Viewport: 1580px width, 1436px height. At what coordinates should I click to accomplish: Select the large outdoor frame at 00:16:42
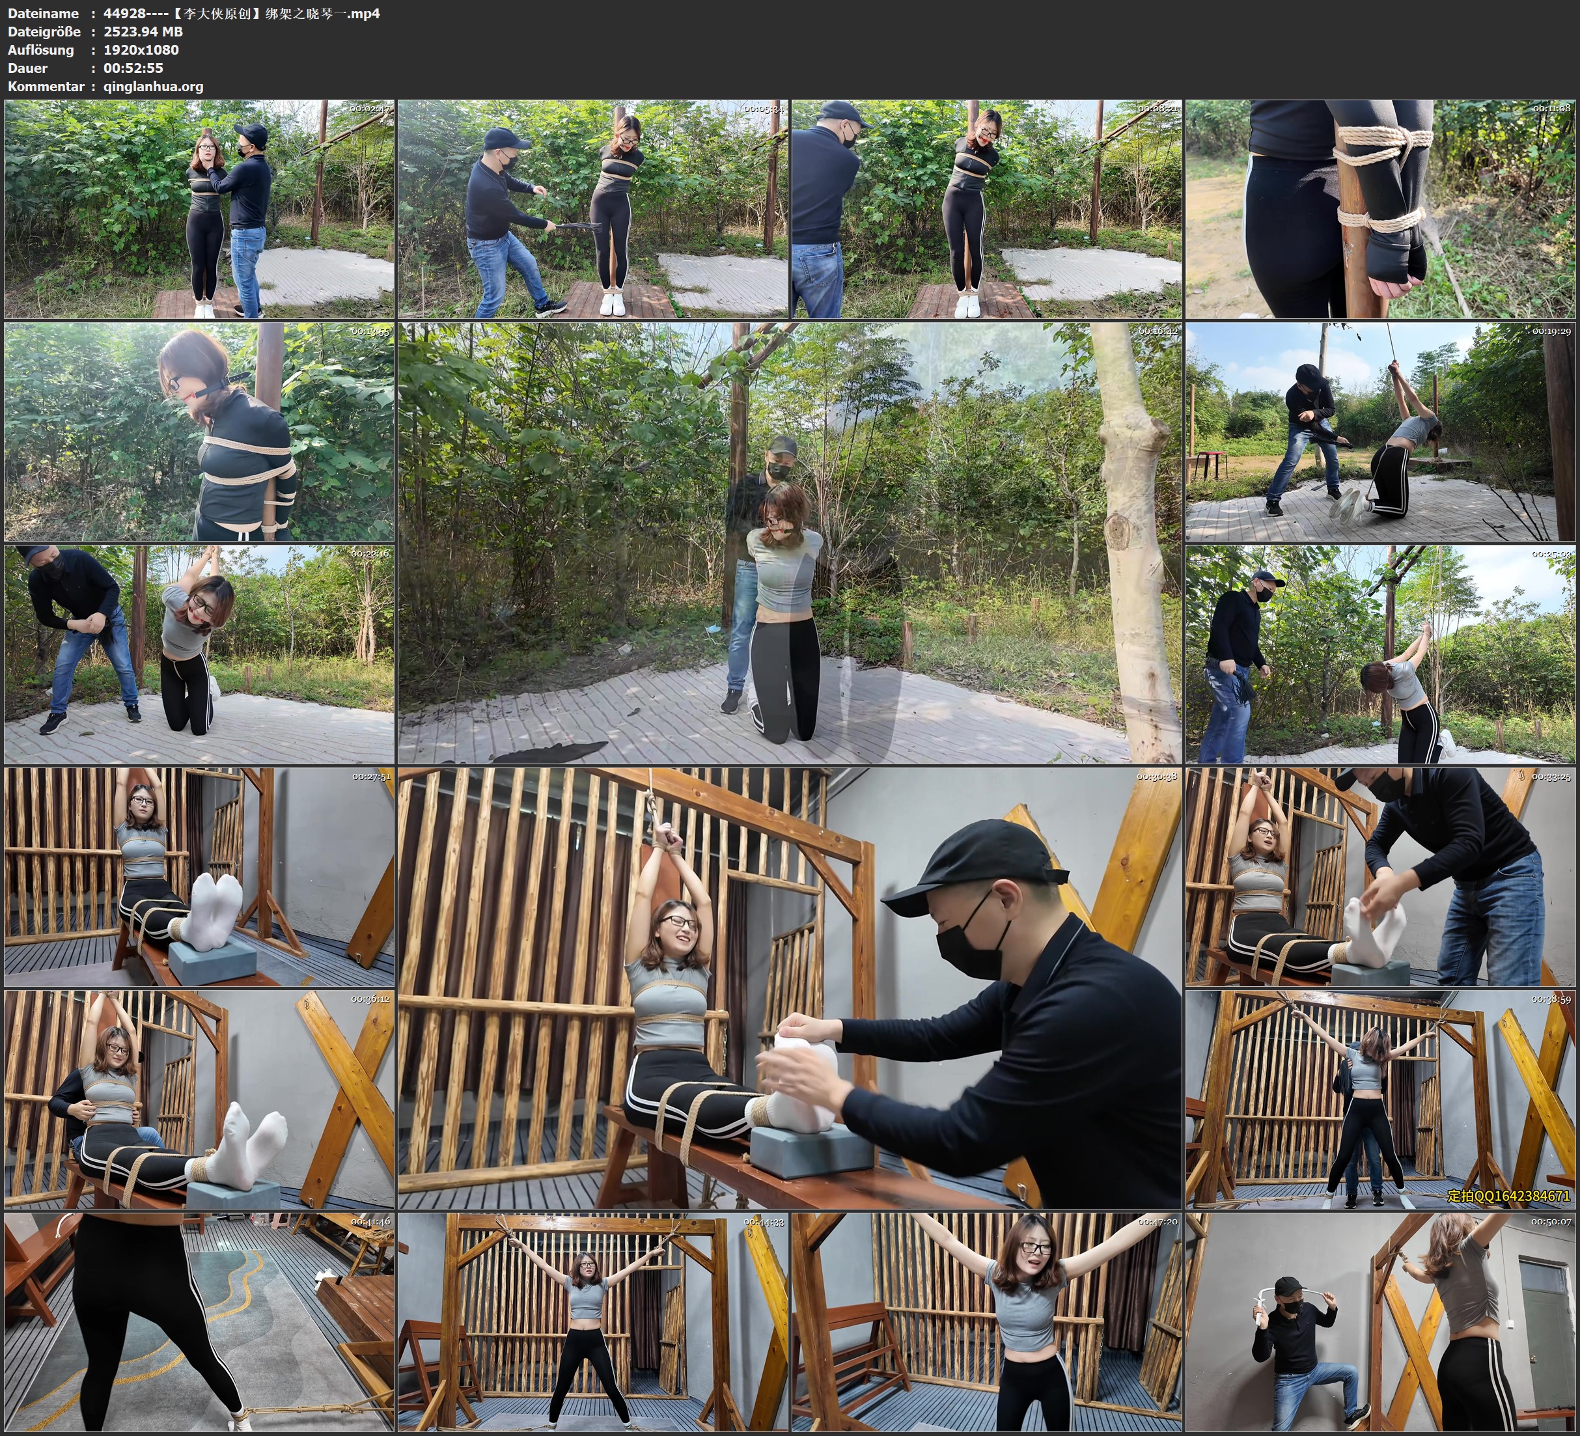click(x=789, y=542)
